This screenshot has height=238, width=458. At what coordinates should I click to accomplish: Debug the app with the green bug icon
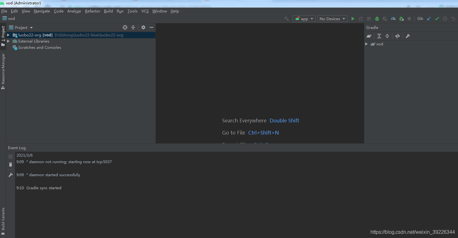(x=377, y=19)
